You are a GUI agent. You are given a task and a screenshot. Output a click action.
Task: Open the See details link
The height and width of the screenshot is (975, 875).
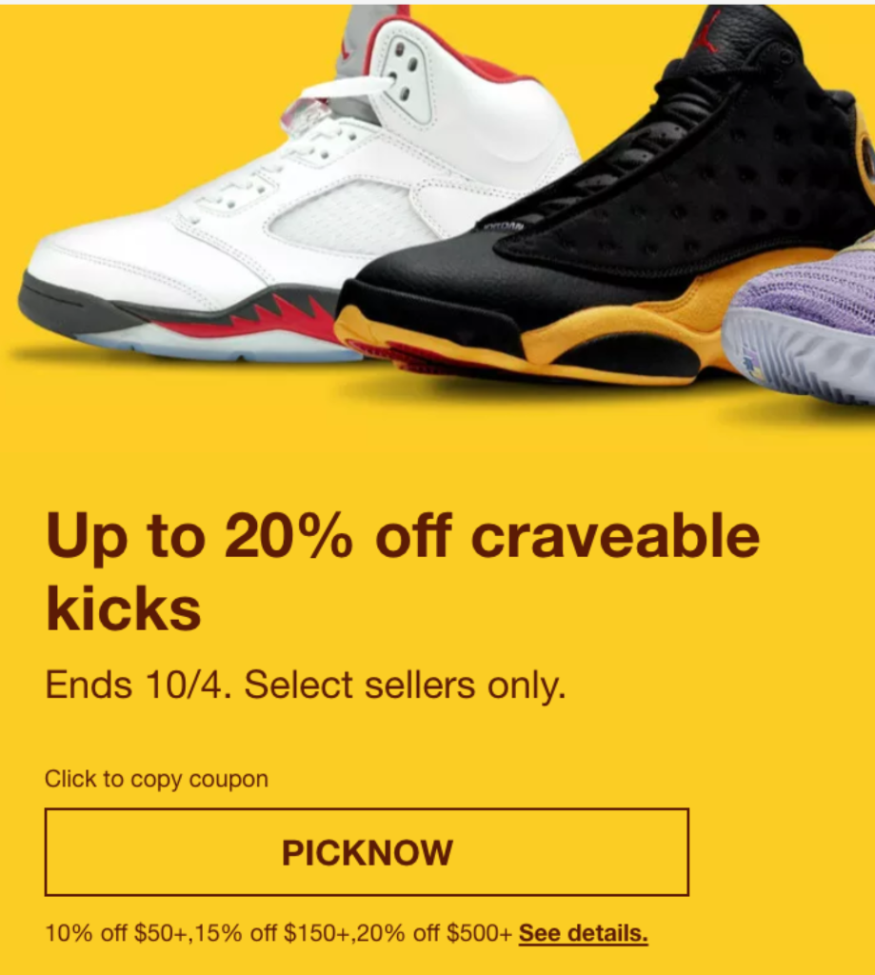click(x=584, y=933)
